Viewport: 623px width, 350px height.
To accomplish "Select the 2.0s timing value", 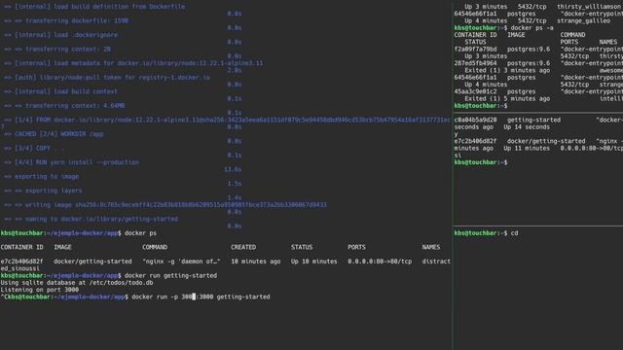I will tap(235, 70).
